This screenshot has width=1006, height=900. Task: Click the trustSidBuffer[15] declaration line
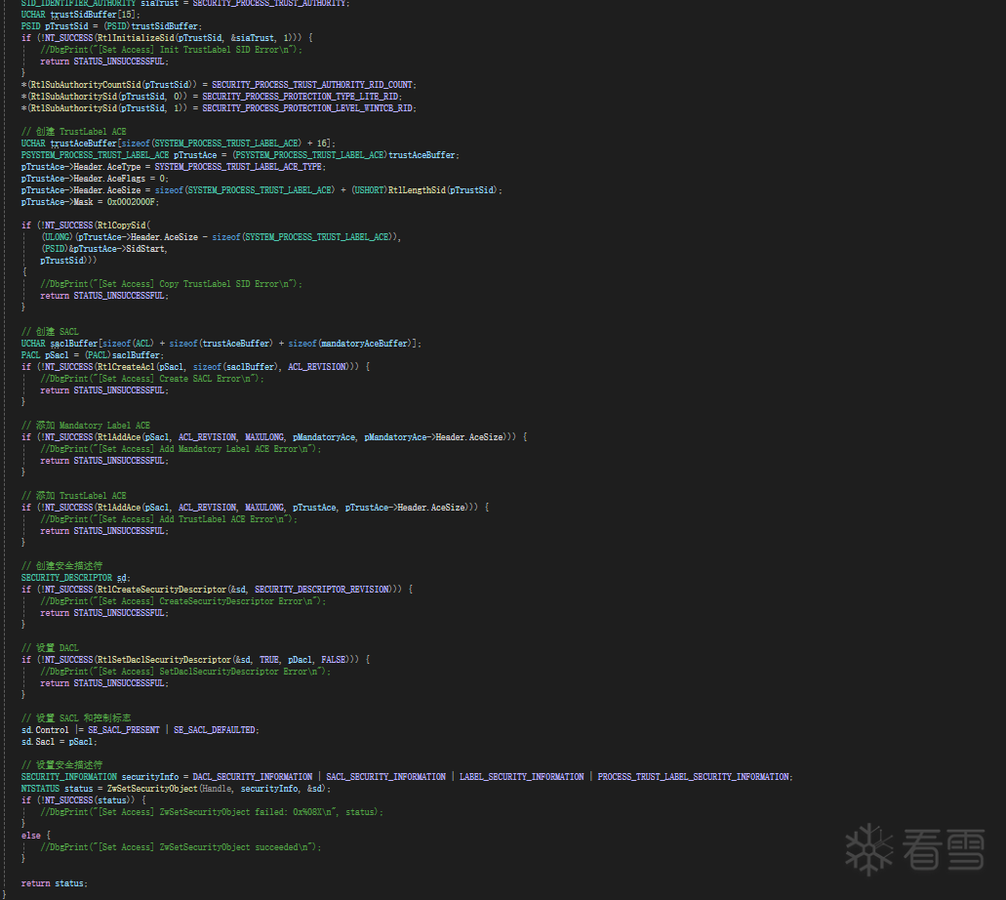[80, 15]
